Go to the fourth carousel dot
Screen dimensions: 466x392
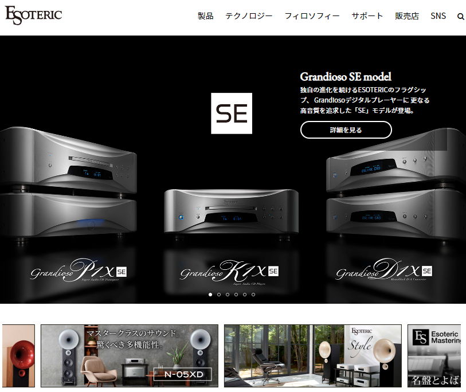236,295
